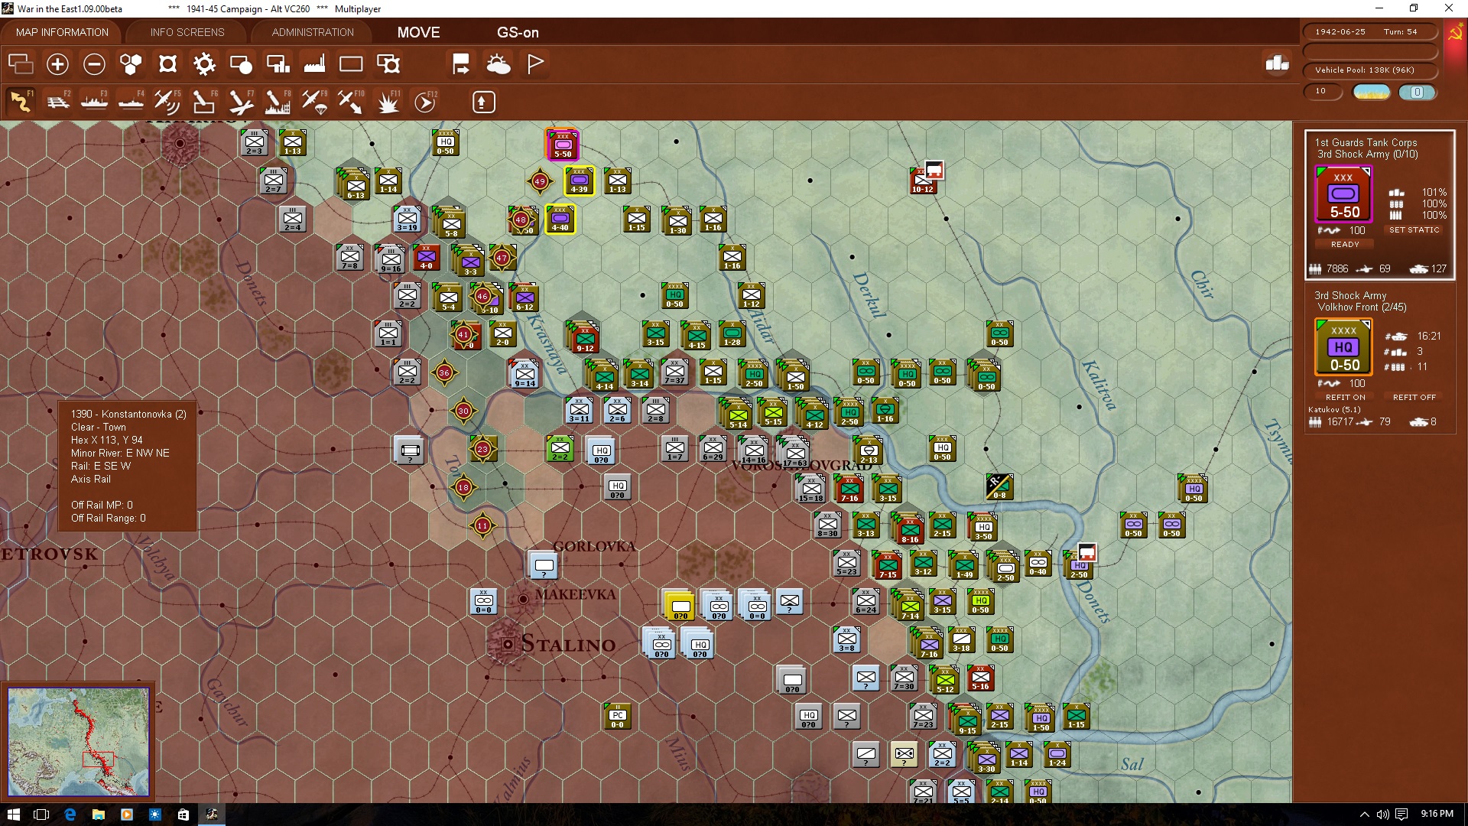Open Windows Start menu
The height and width of the screenshot is (826, 1468).
tap(13, 815)
